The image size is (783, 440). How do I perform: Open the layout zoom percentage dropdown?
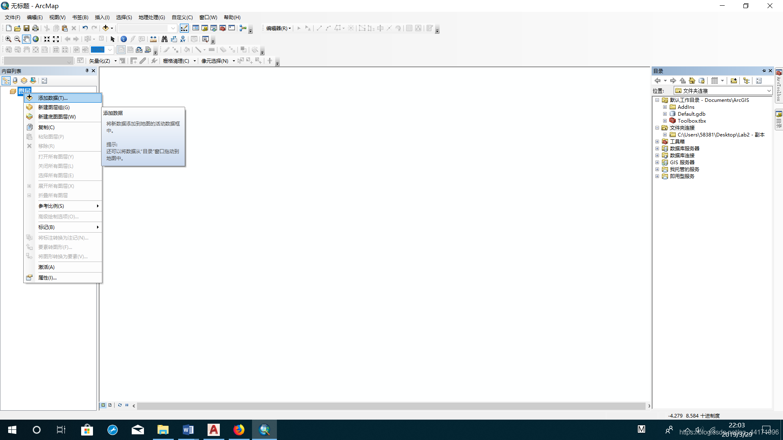pos(110,50)
